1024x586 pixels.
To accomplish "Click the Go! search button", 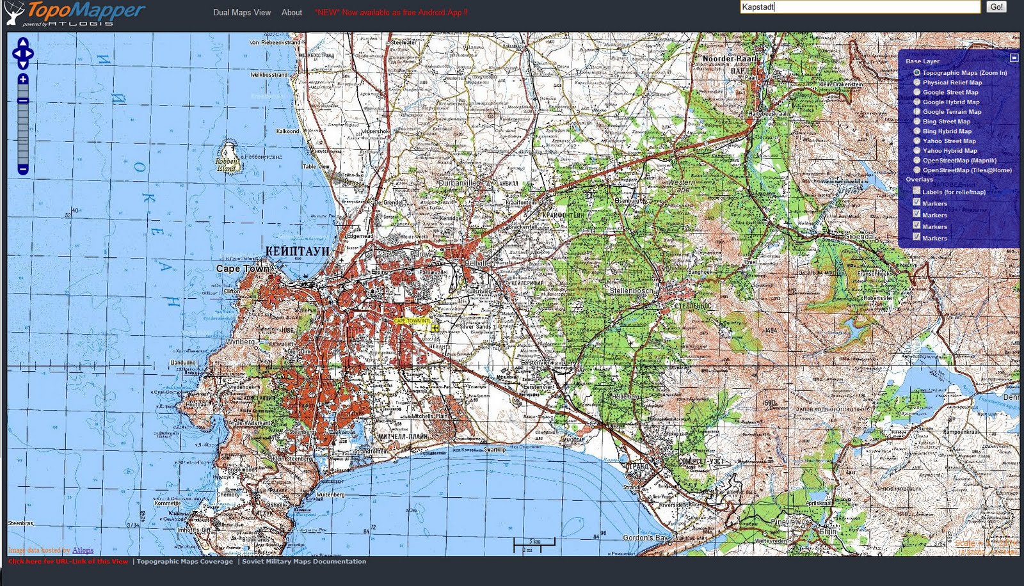I will click(x=996, y=7).
